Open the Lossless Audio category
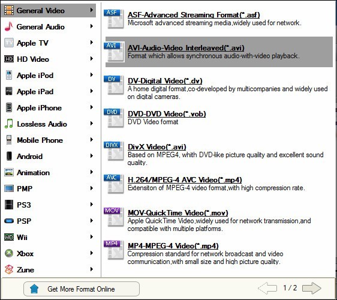Viewport: 337px width, 300px height. point(48,124)
